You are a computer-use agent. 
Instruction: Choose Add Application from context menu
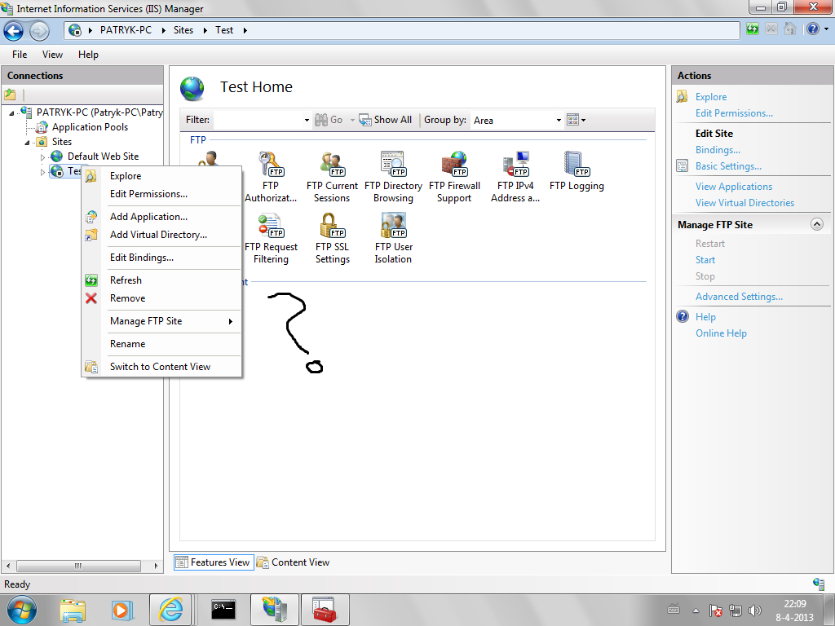pos(162,217)
